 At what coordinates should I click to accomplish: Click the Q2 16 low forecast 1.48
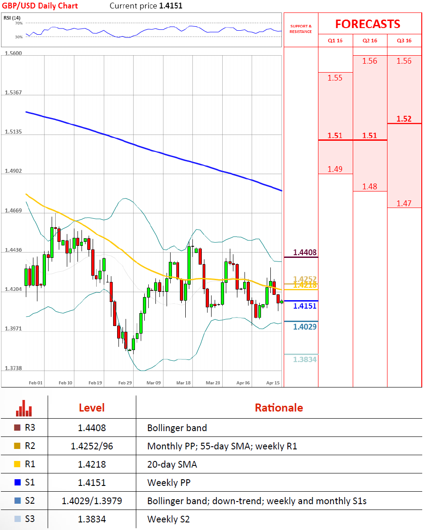pyautogui.click(x=370, y=187)
